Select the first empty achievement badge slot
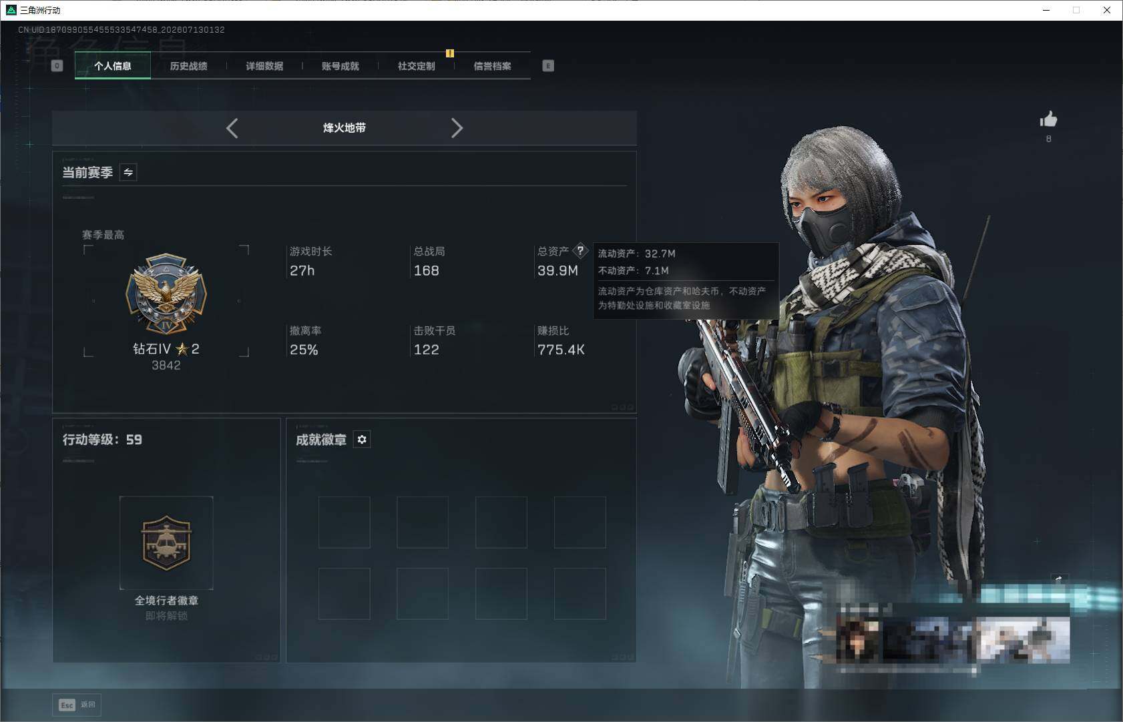1123x722 pixels. [x=345, y=522]
